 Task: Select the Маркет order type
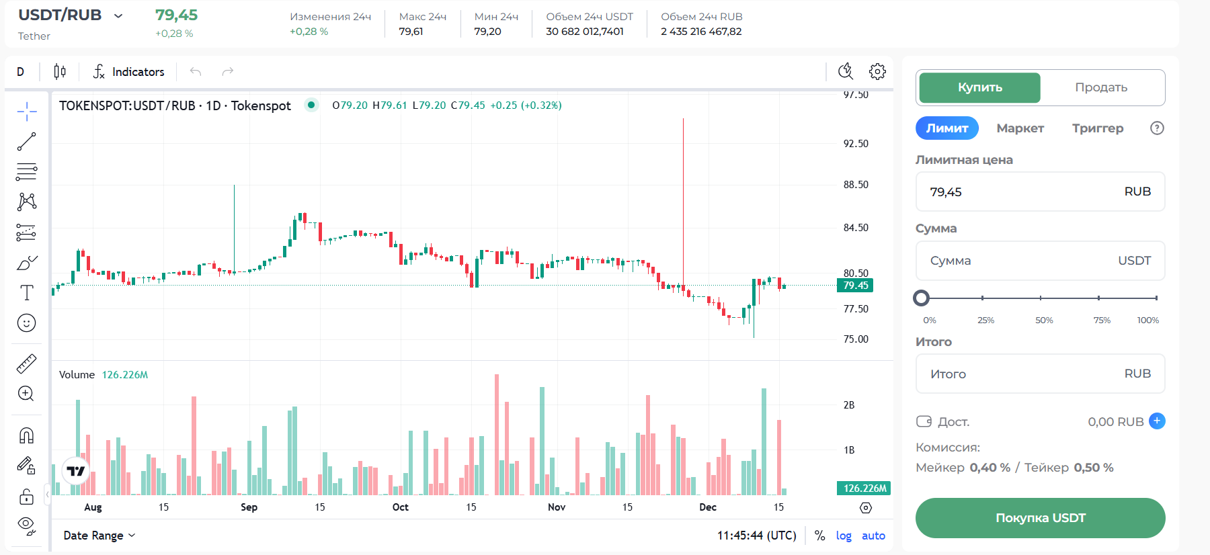pyautogui.click(x=1020, y=128)
